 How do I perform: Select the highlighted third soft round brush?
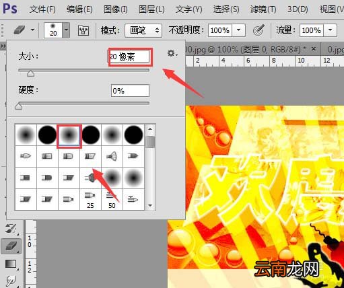tap(69, 135)
